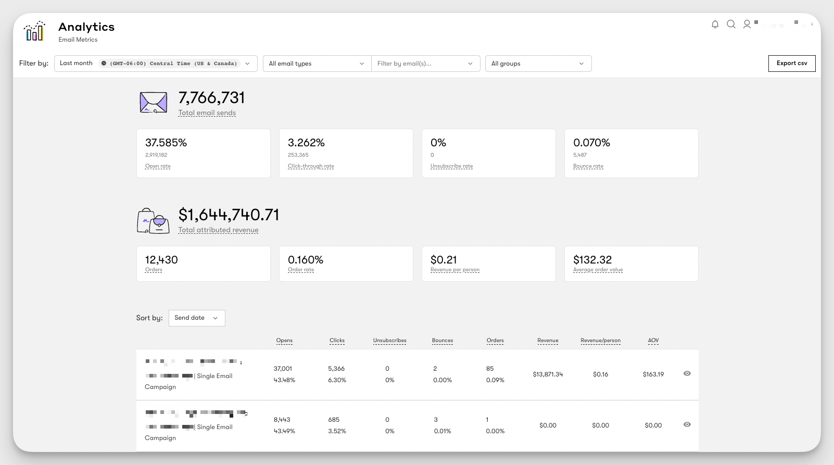
Task: Click the 253,365 clicks count
Action: 298,155
